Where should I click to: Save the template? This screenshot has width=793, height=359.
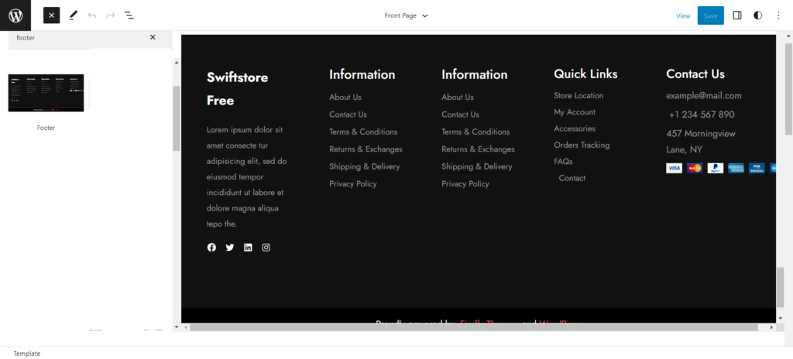[x=711, y=15]
